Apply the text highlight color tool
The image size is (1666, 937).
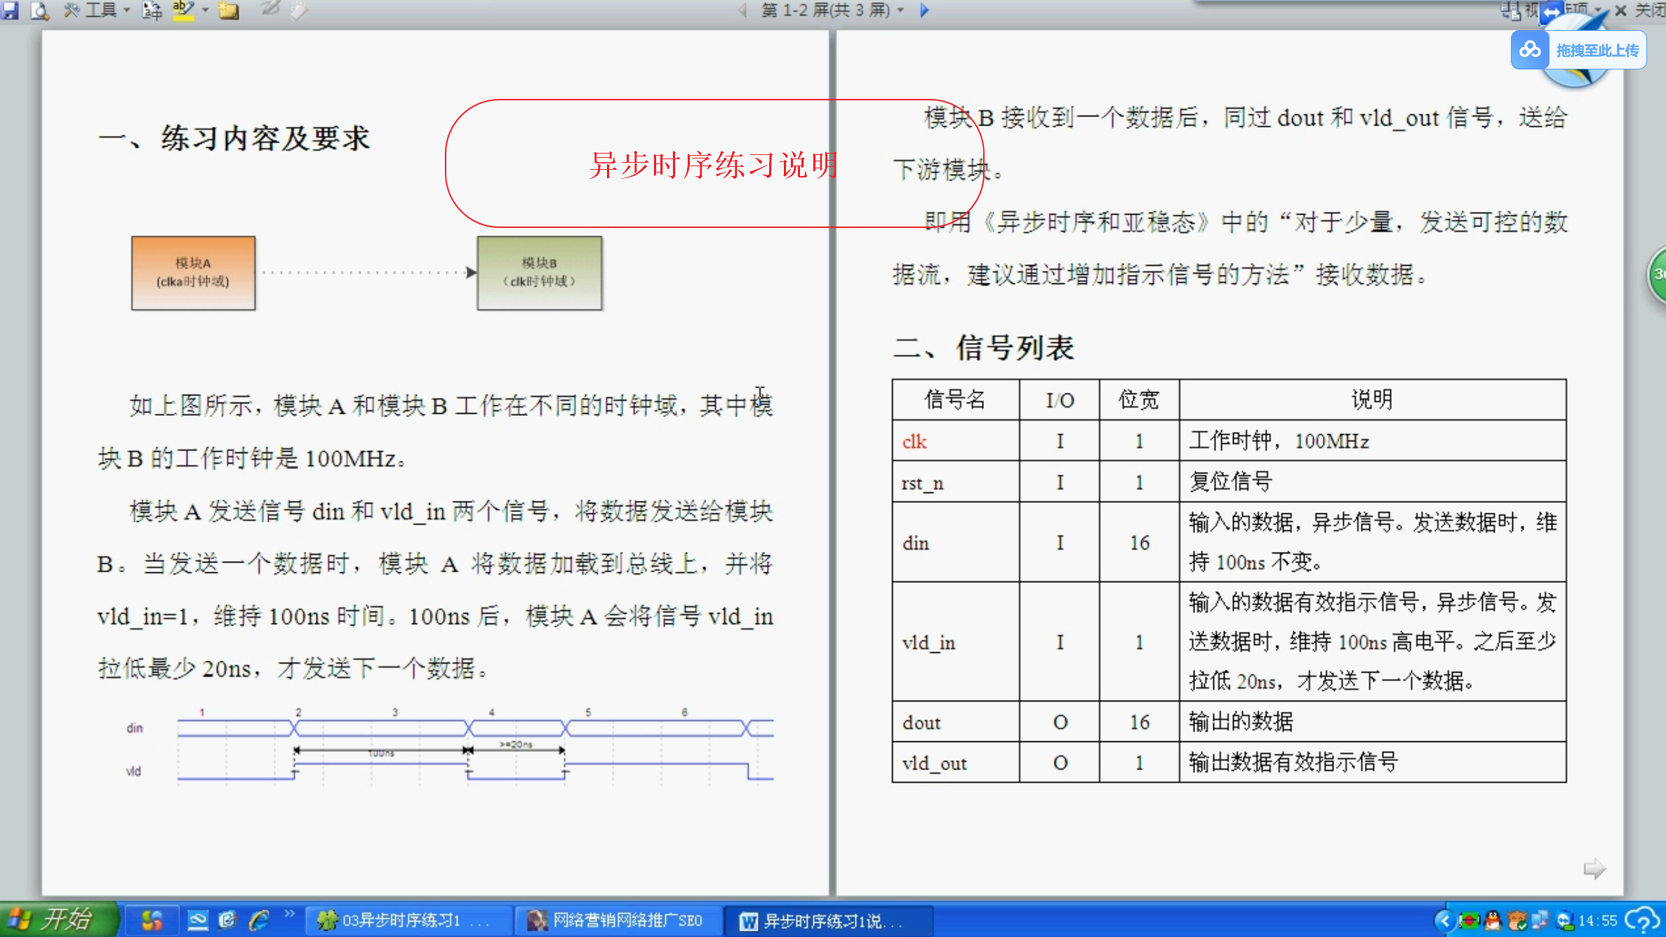point(184,10)
